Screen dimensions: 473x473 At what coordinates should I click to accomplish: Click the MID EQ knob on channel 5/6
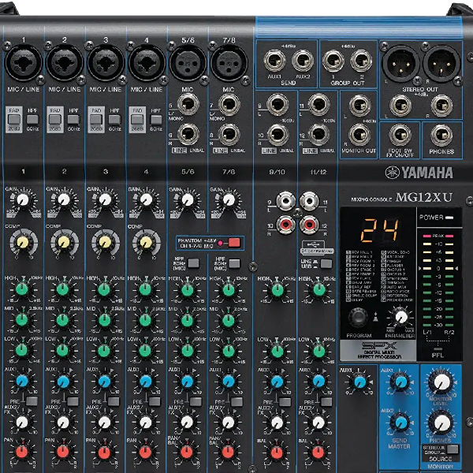point(187,321)
